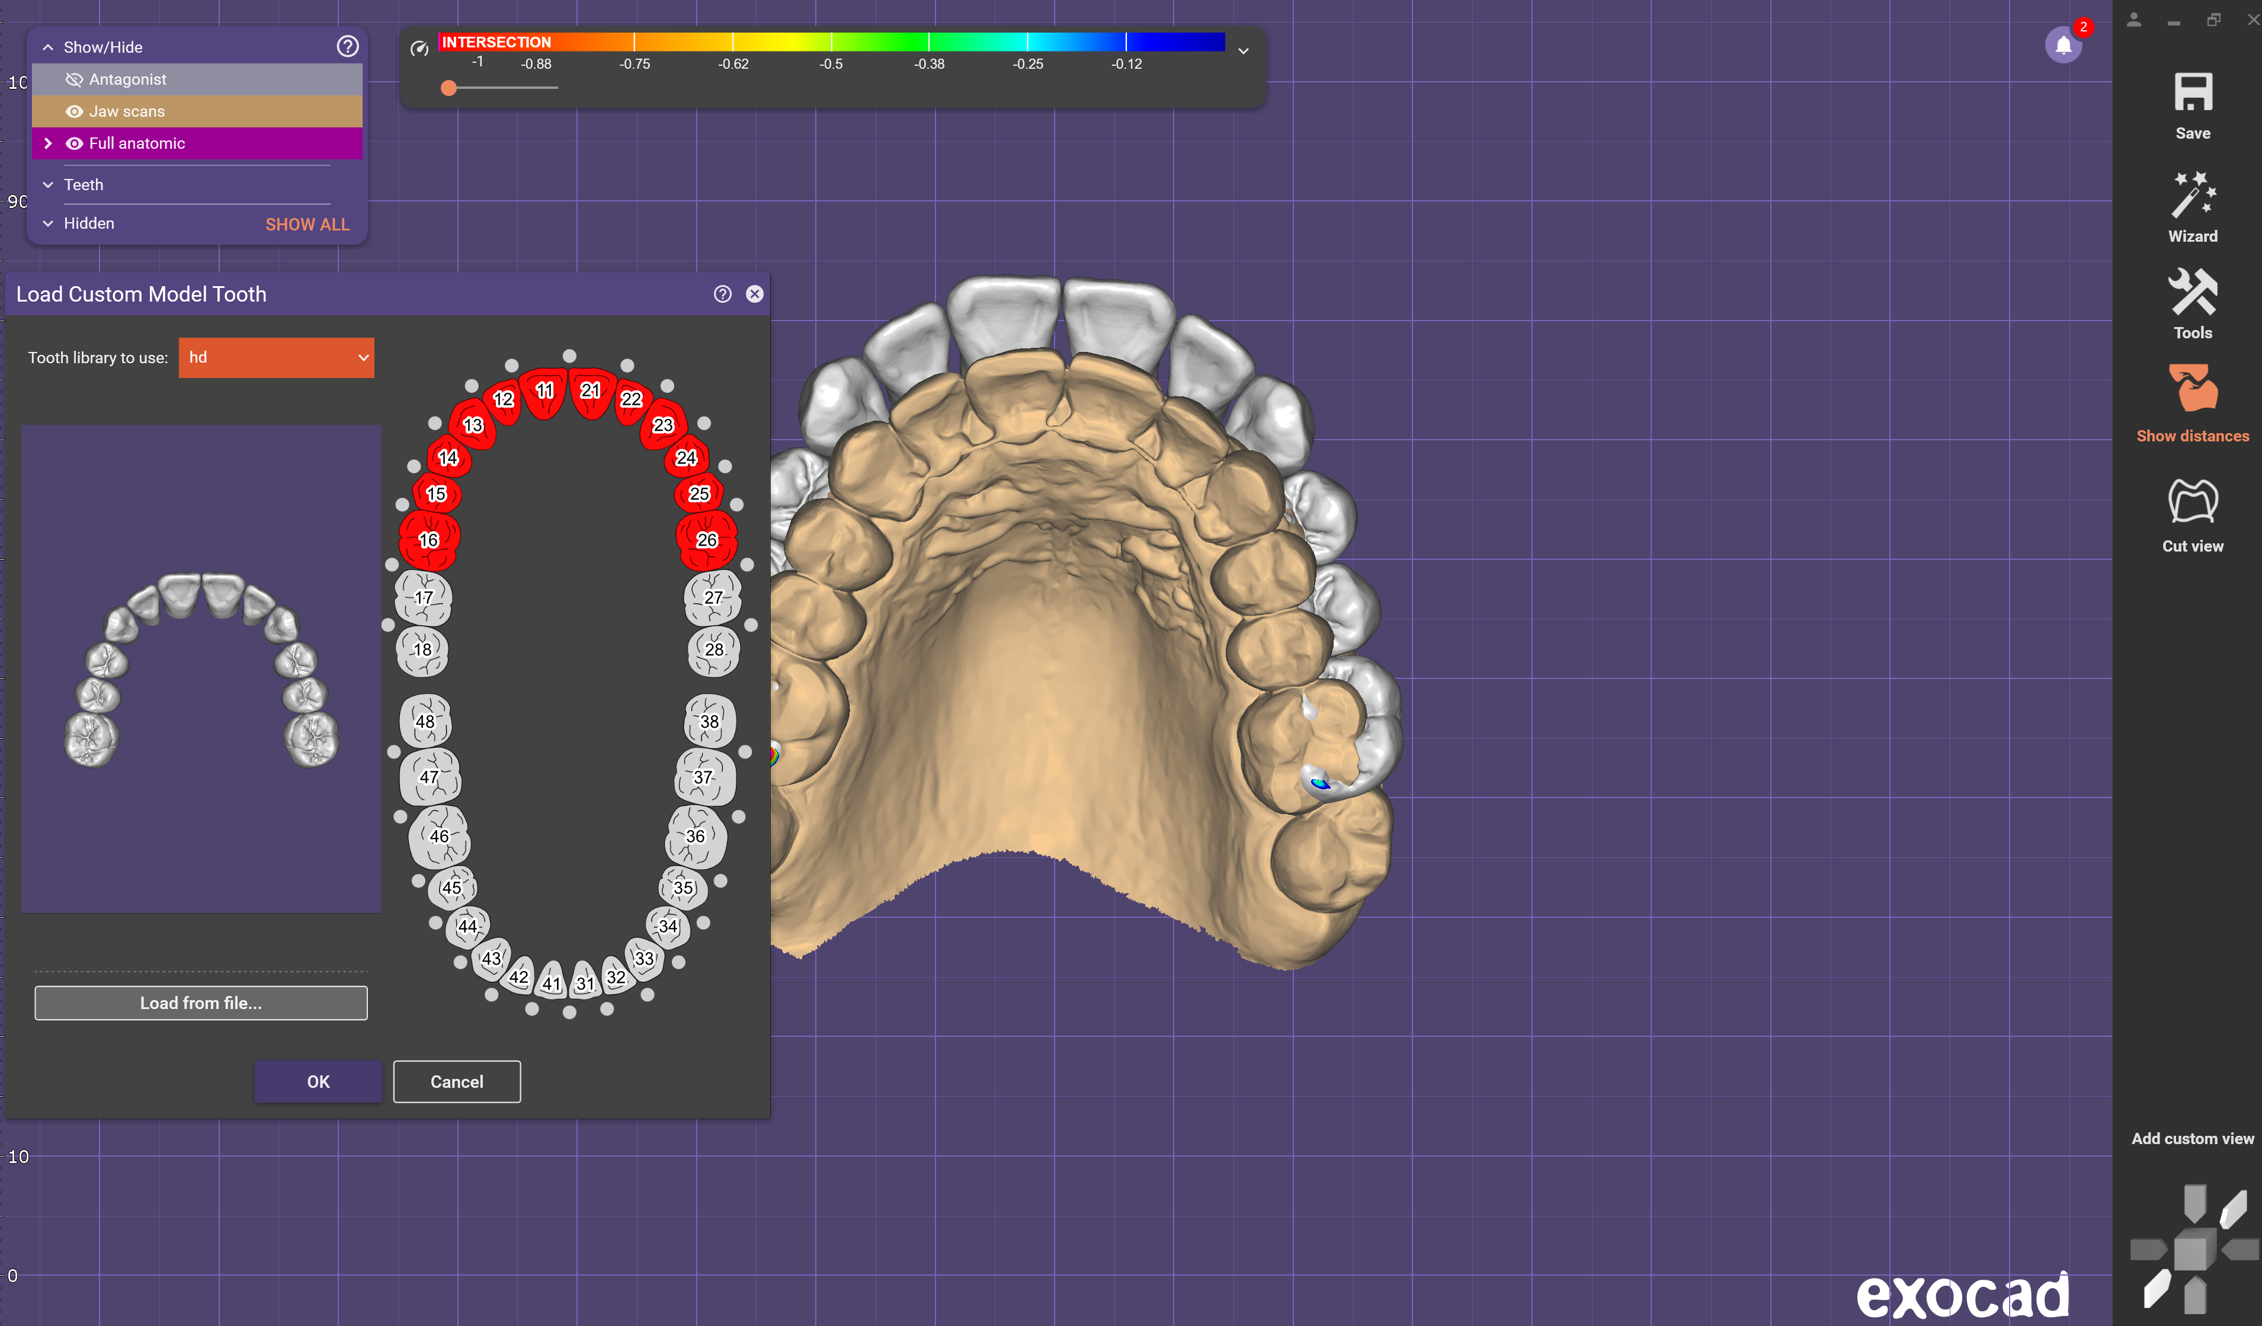This screenshot has height=1326, width=2262.
Task: Hide the Jaw scans layer
Action: pos(75,111)
